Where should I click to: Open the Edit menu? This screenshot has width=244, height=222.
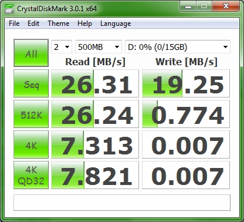(x=33, y=23)
